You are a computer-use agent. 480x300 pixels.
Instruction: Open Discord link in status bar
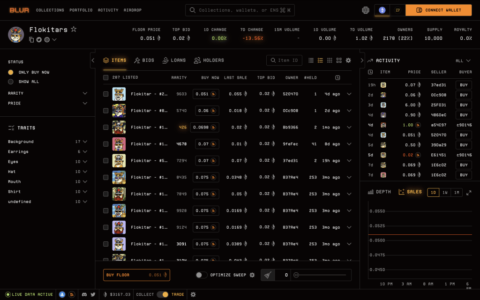pos(84,294)
